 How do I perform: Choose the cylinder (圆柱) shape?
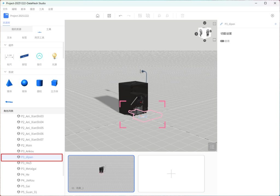(40, 83)
